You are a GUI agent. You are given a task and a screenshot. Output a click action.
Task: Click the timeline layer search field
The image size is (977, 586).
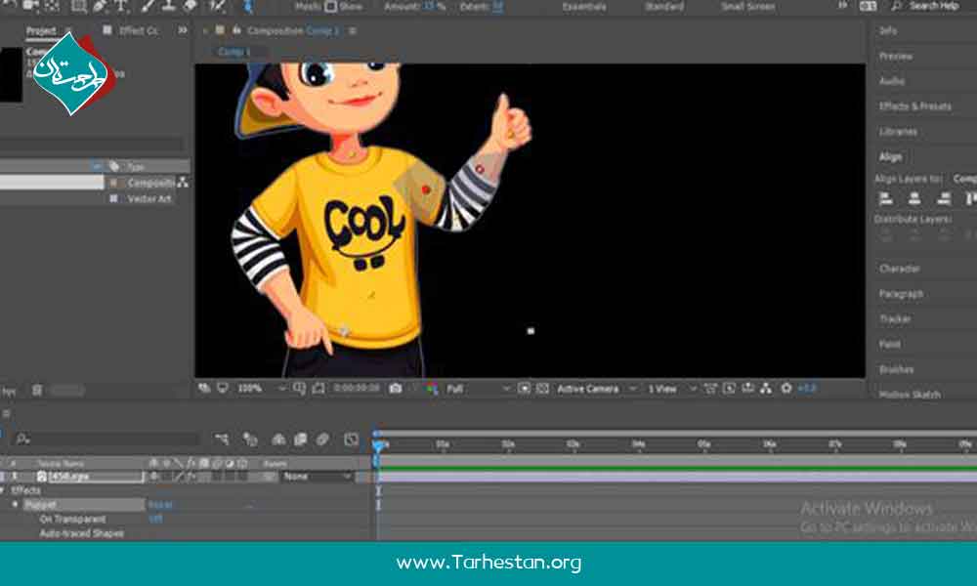(x=107, y=439)
